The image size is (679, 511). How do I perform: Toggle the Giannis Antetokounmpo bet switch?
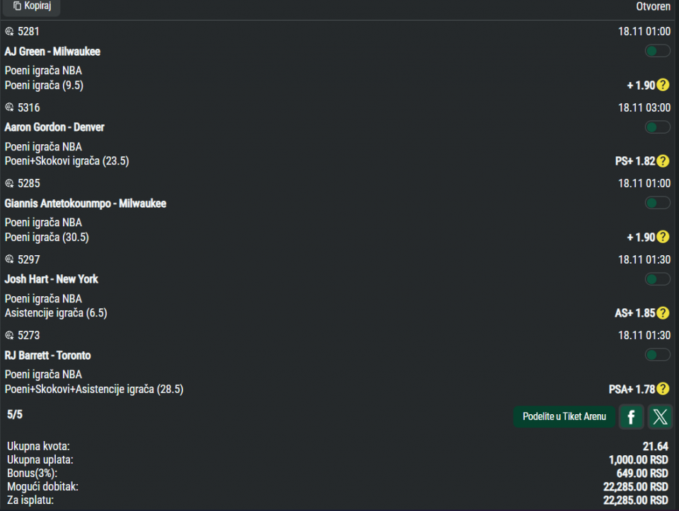pos(657,203)
